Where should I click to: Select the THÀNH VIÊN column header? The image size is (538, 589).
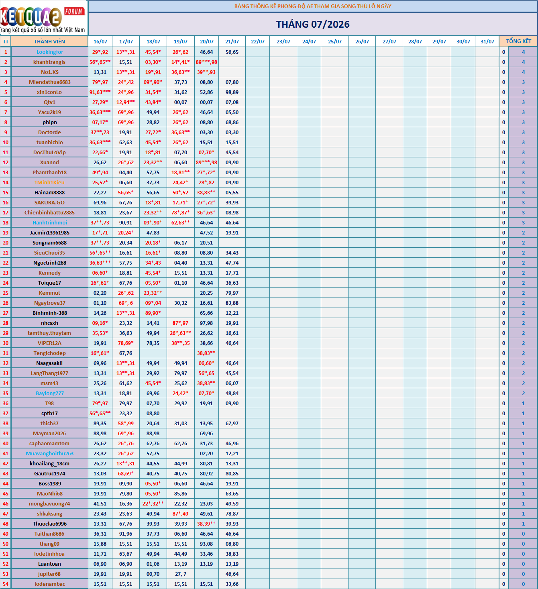tap(49, 41)
